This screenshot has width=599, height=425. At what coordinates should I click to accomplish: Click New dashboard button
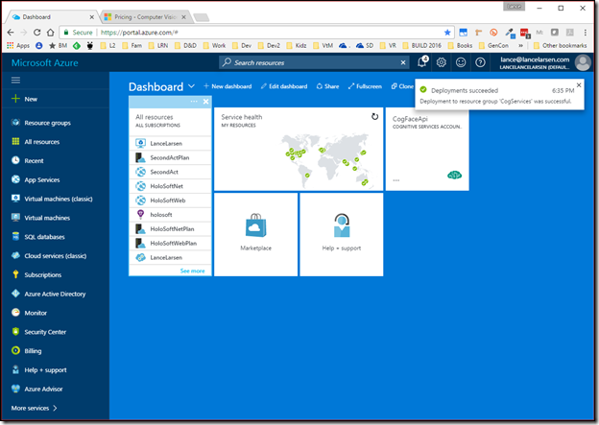(x=228, y=86)
